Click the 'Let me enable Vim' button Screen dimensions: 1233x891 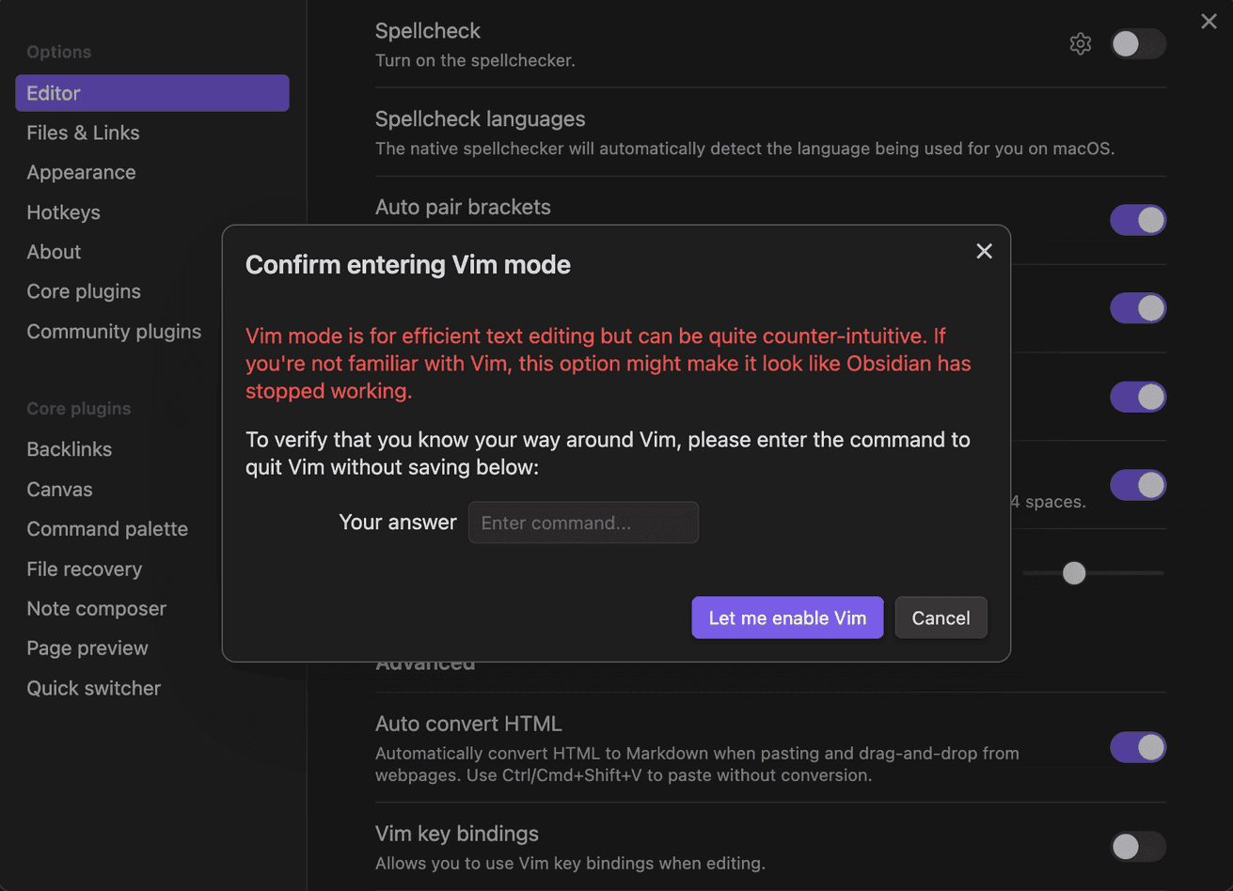(787, 617)
